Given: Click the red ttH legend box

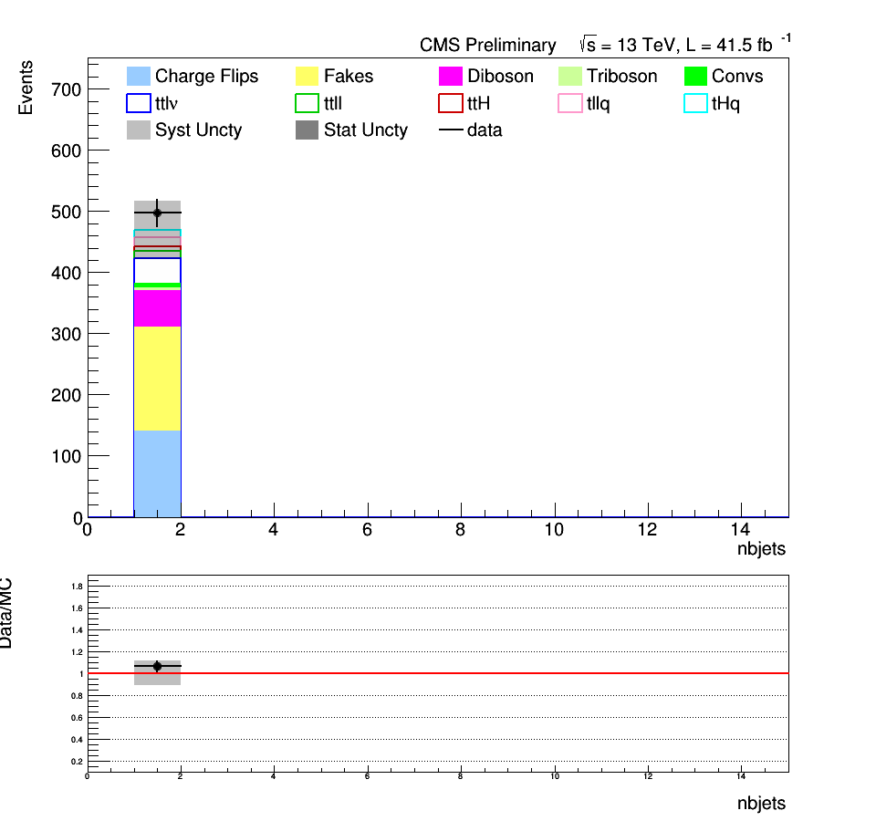Looking at the screenshot, I should pos(450,103).
